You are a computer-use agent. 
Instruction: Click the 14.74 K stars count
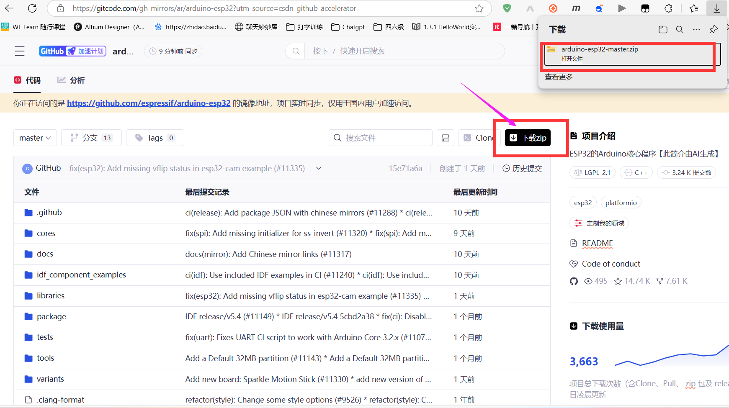point(632,281)
